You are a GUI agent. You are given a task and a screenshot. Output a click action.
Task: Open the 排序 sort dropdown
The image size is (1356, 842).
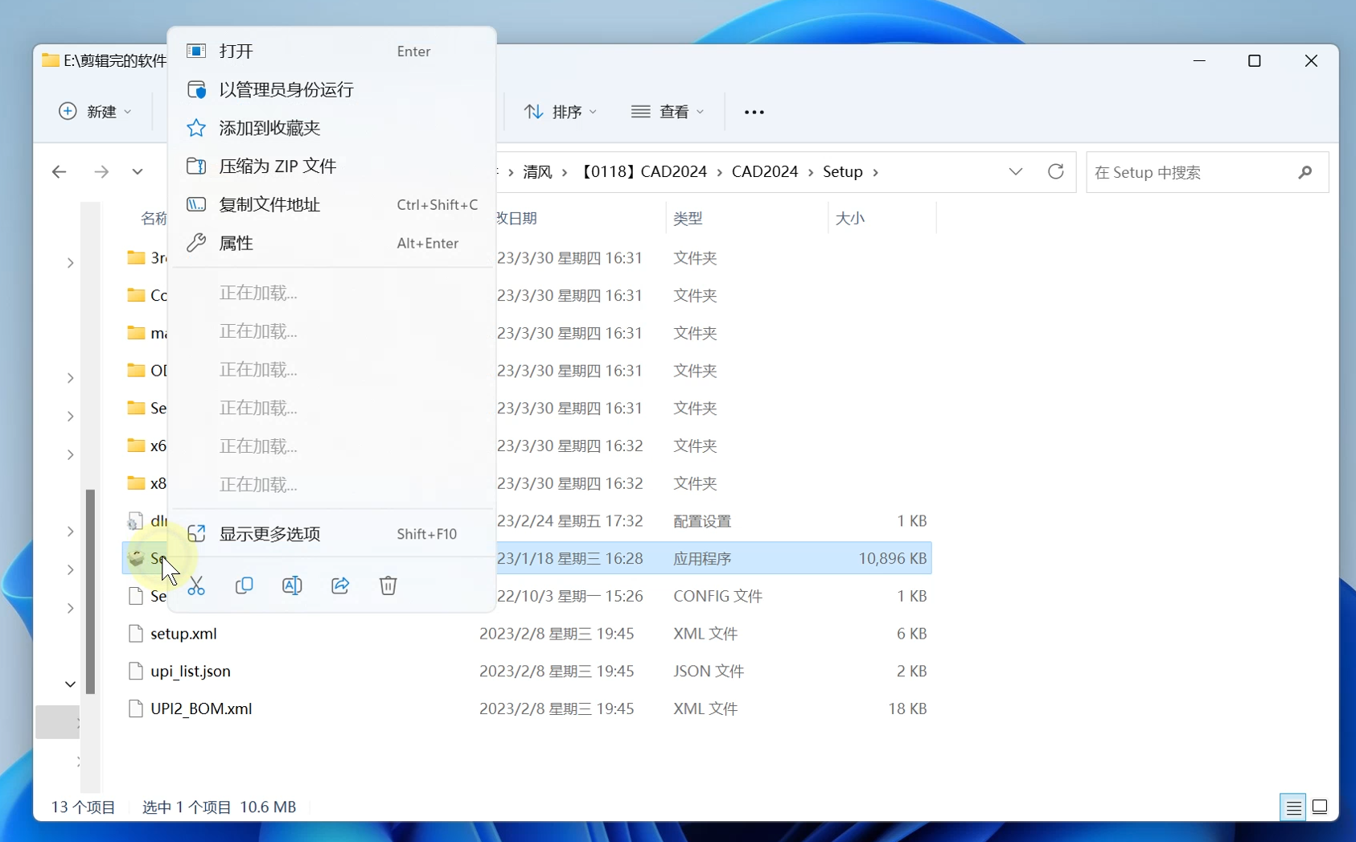(x=561, y=112)
